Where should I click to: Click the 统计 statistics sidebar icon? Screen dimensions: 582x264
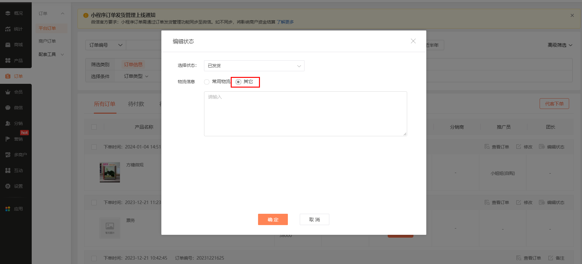coord(8,29)
